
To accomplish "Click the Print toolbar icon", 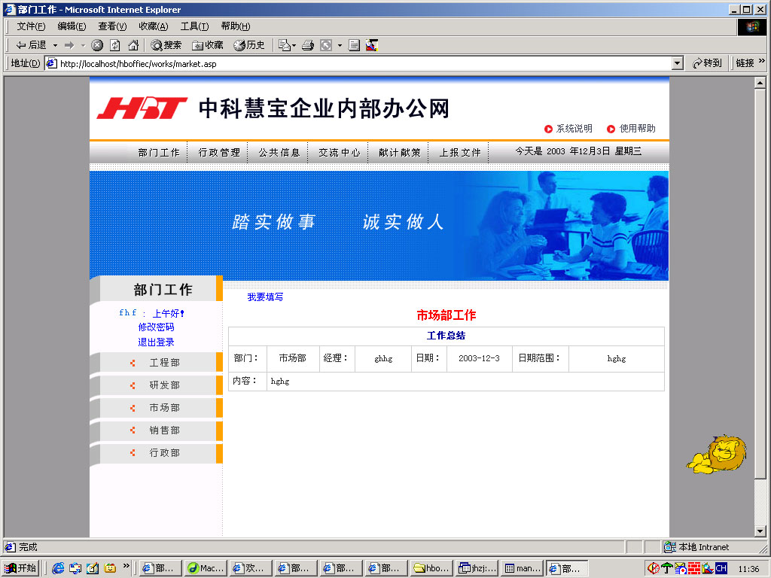I will [x=307, y=45].
